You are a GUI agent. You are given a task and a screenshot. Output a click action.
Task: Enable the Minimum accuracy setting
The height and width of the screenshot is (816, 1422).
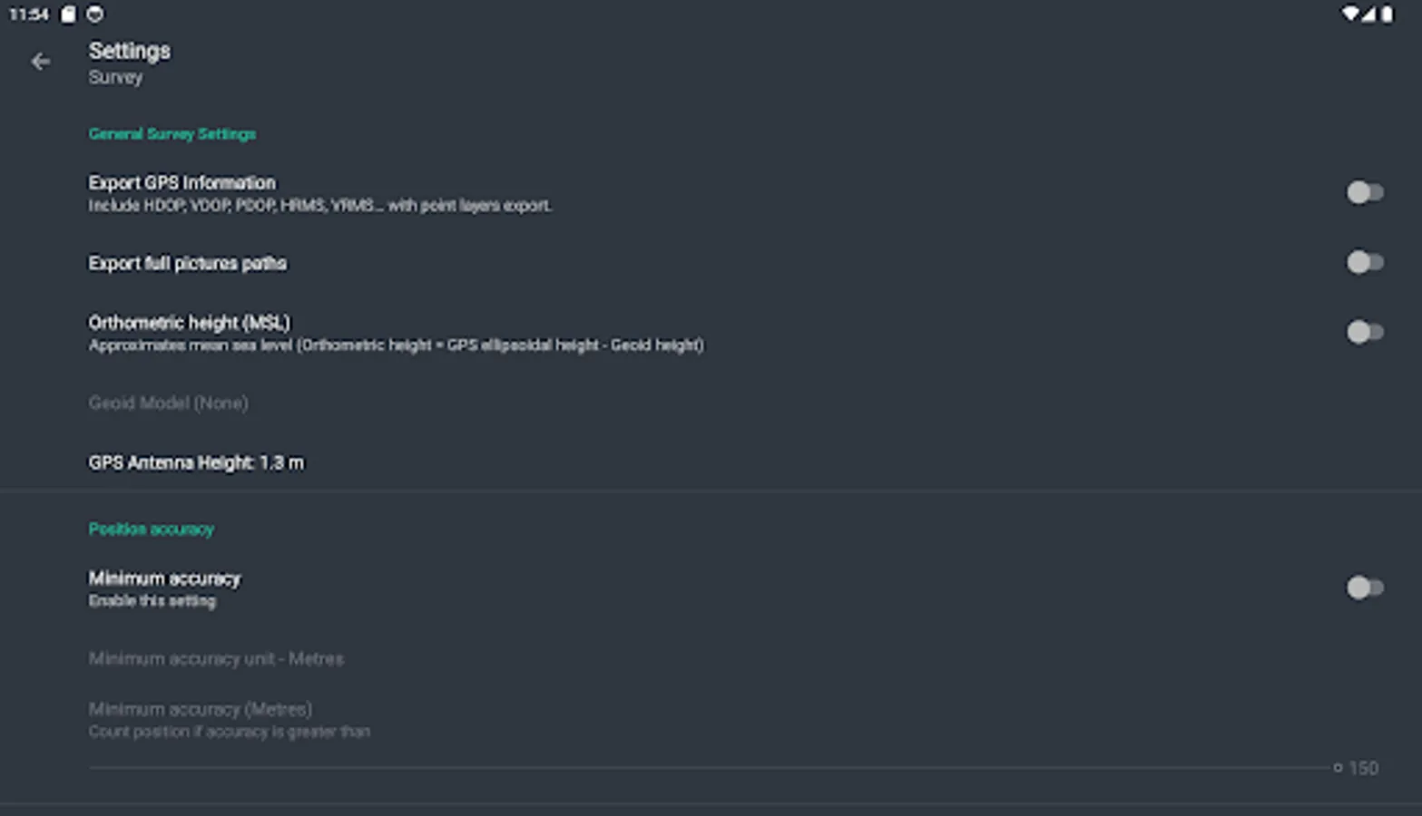click(x=1363, y=588)
